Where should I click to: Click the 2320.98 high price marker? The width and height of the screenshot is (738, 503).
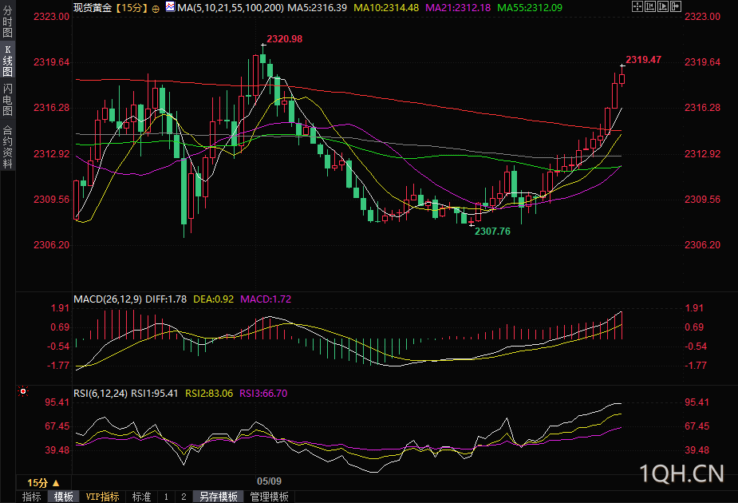tap(284, 39)
